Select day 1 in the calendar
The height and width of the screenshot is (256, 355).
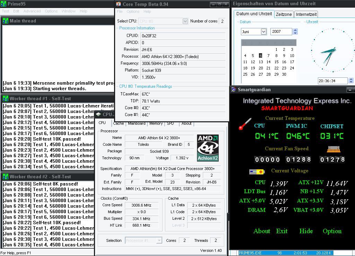276,49
